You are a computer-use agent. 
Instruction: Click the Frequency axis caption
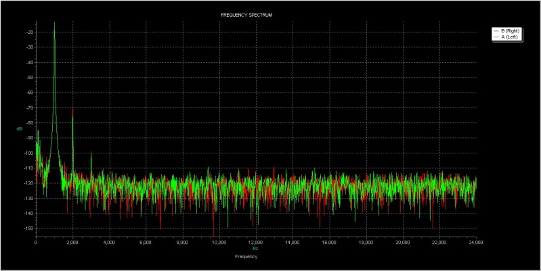tap(246, 257)
